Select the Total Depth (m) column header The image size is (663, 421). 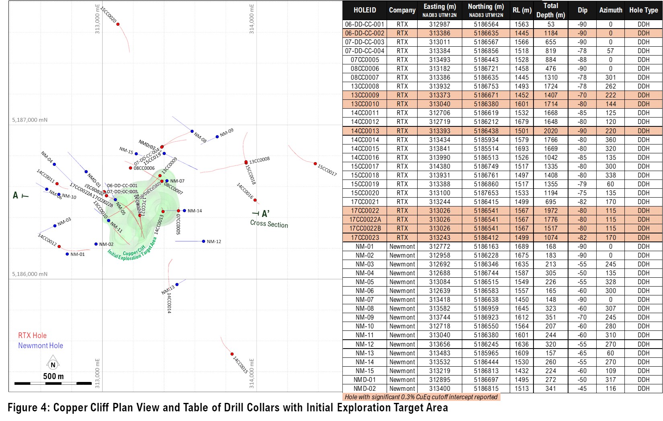(550, 10)
